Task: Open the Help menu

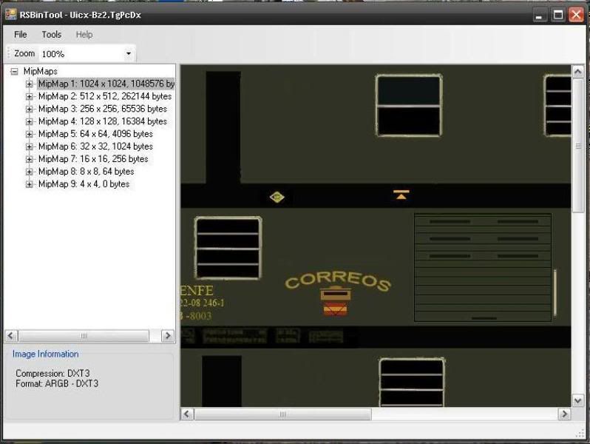Action: (x=84, y=35)
